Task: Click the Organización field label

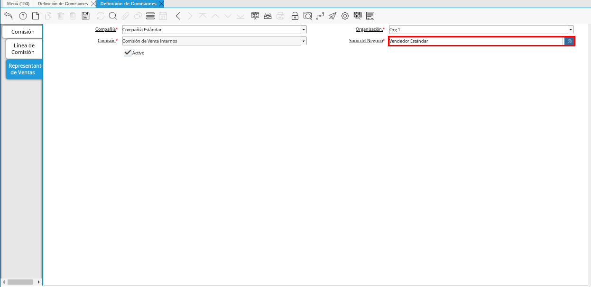Action: pos(369,29)
